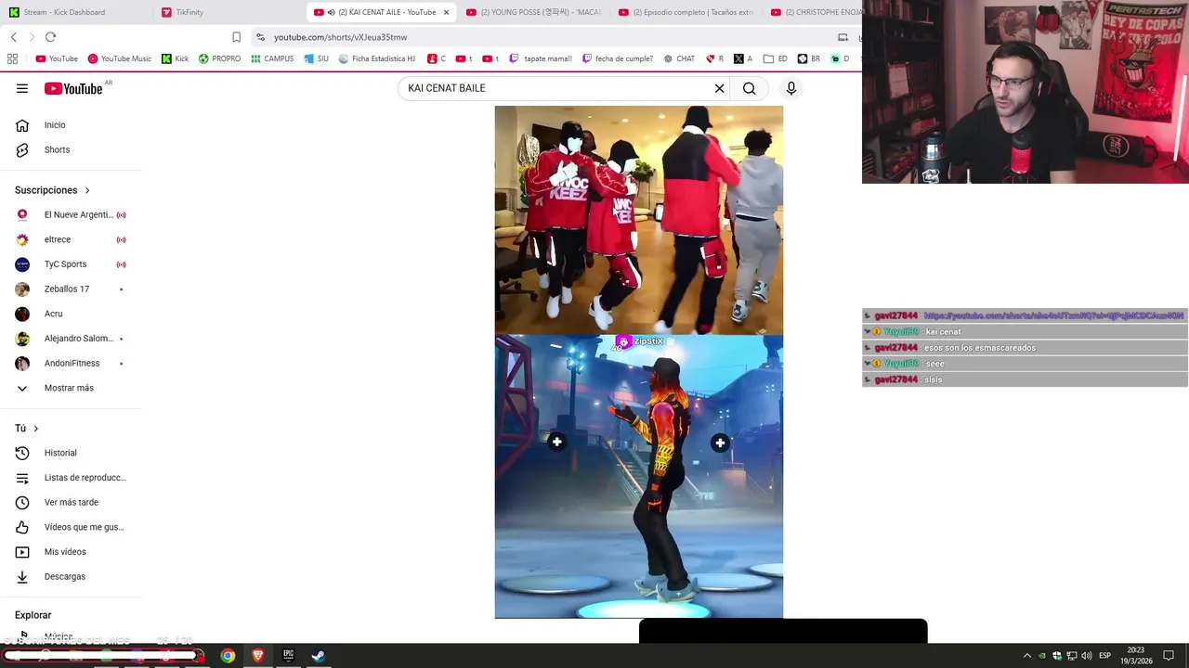Click the top dance clip of the short
The image size is (1189, 668).
[x=639, y=220]
